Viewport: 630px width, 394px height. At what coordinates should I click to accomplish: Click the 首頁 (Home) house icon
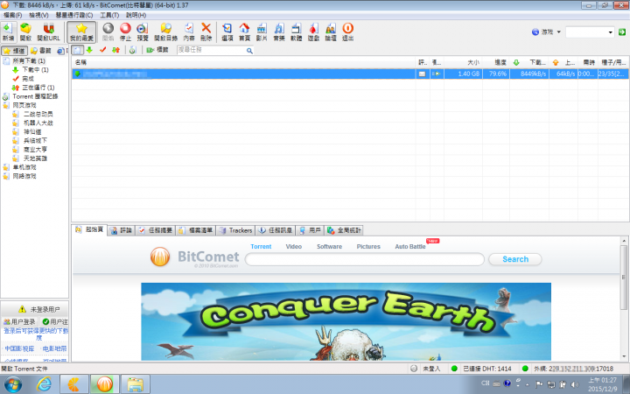[x=244, y=32]
